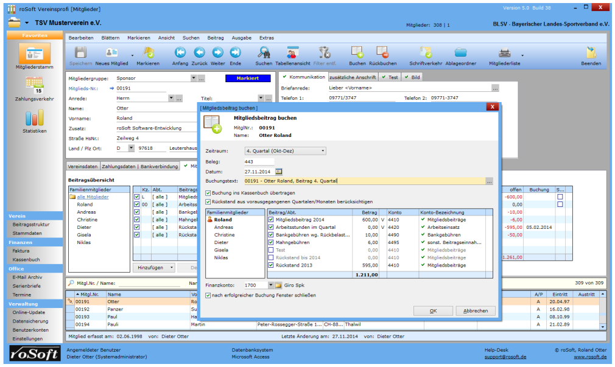Open Statistiken chart icon in sidebar
The image size is (615, 367).
34,118
